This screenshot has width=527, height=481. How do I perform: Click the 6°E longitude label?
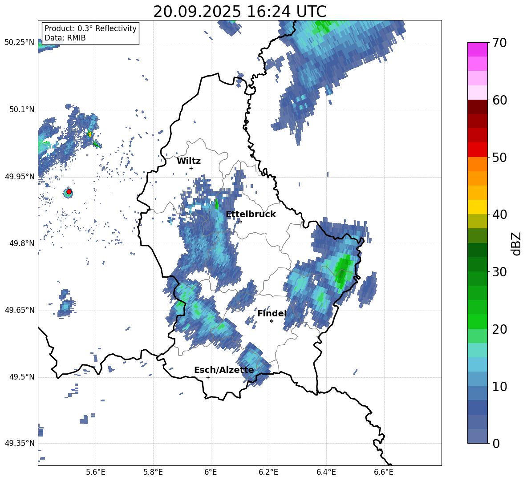pos(211,473)
